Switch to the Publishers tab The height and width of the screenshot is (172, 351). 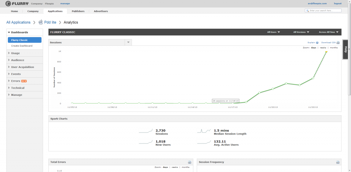tap(78, 11)
